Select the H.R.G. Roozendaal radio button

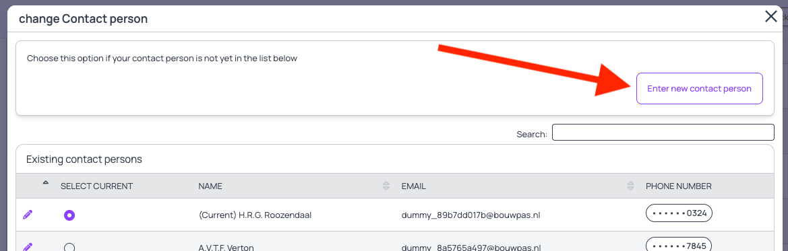69,215
